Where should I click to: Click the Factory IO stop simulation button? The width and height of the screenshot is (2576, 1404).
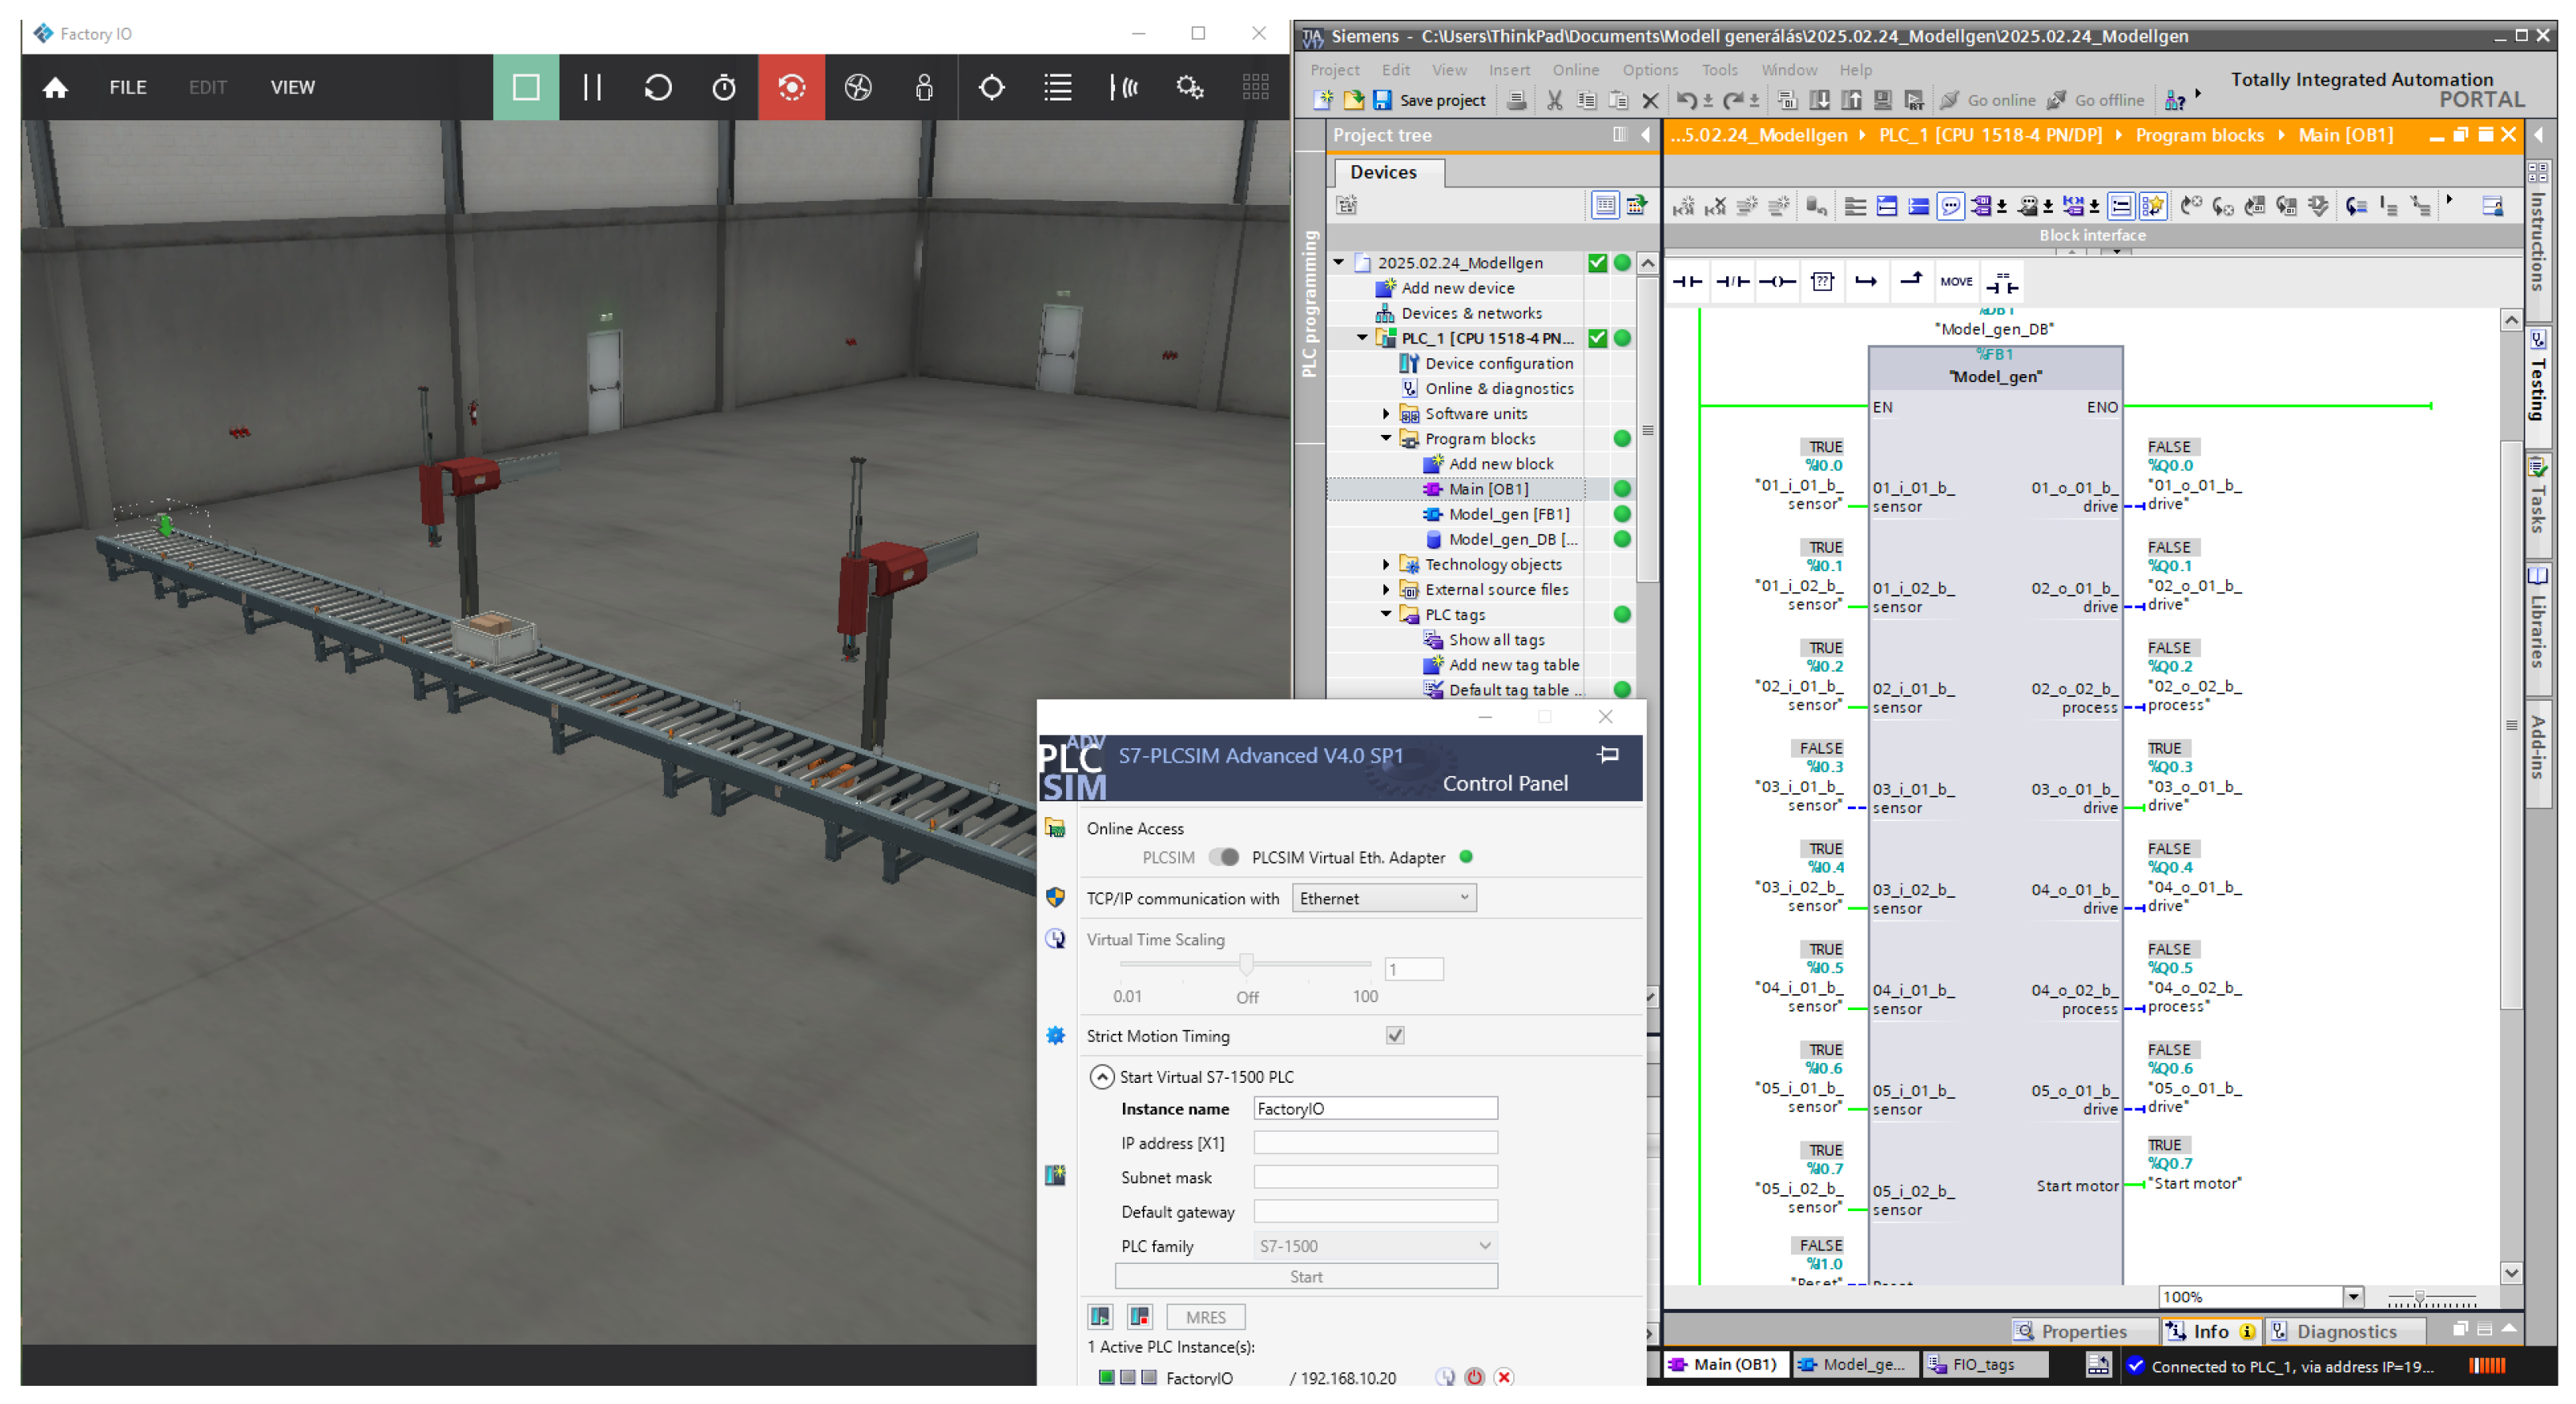pyautogui.click(x=525, y=88)
